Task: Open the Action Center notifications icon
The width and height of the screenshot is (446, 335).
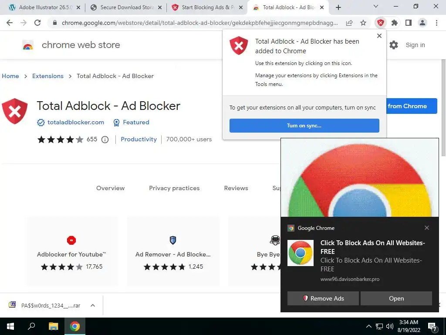Action: (x=432, y=327)
